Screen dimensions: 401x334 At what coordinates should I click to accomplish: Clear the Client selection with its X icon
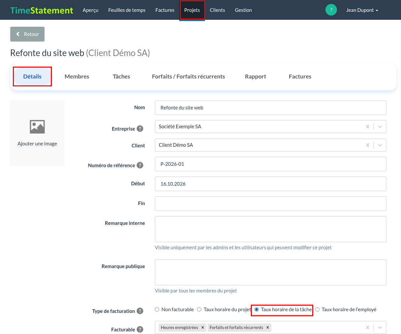click(x=368, y=145)
